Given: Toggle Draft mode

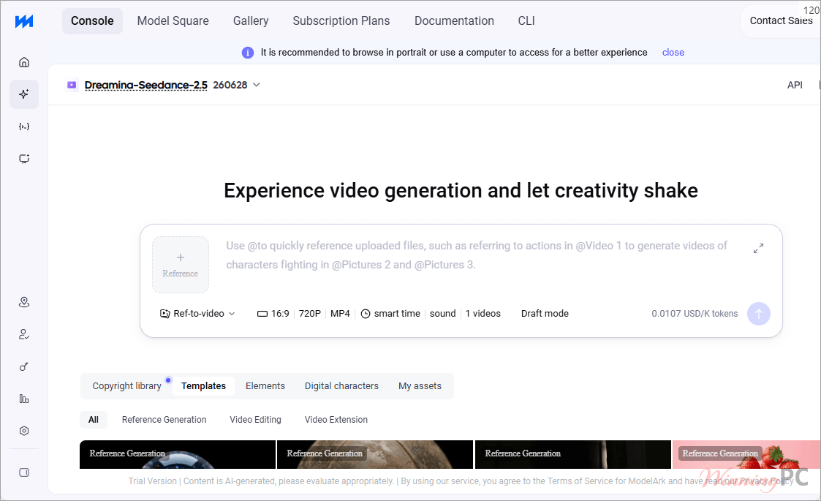Looking at the screenshot, I should click(545, 313).
